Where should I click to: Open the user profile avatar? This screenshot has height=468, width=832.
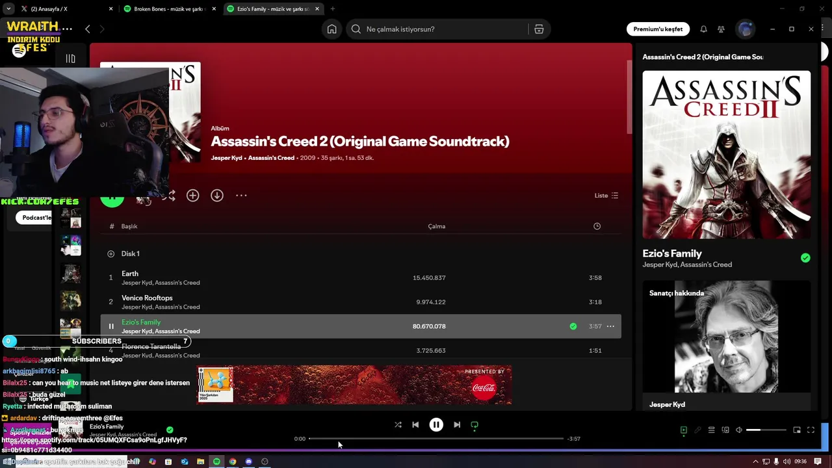coord(746,29)
